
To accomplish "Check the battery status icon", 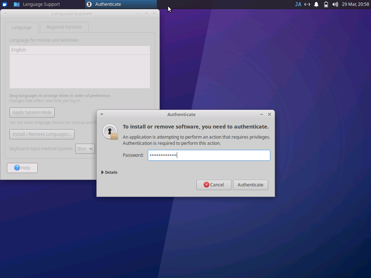I will (326, 4).
